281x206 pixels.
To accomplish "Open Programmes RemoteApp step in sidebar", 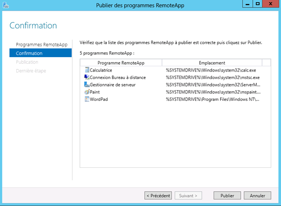I will (41, 45).
